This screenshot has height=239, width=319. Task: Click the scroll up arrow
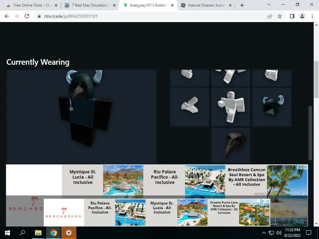pos(317,25)
